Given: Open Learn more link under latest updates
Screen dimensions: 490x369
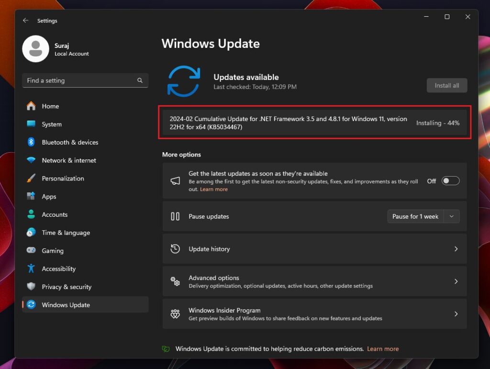Looking at the screenshot, I should click(x=214, y=189).
